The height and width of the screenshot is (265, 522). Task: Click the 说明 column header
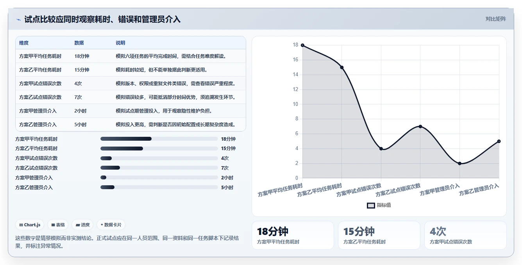pos(120,43)
